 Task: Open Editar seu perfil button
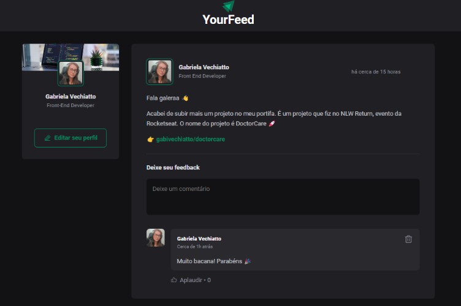click(70, 138)
